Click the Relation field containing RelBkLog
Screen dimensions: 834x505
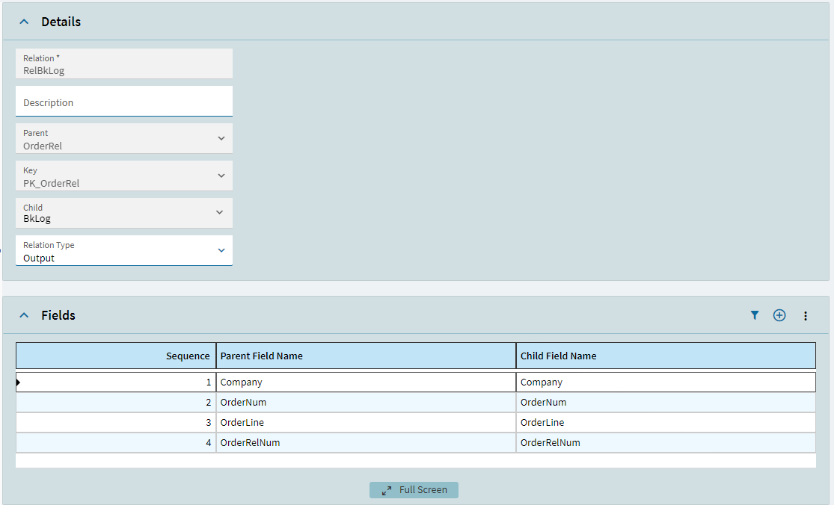click(123, 63)
